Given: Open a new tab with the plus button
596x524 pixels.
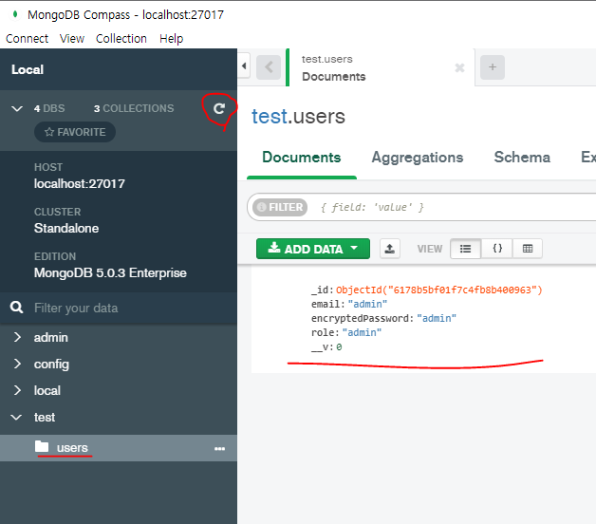Looking at the screenshot, I should (493, 67).
